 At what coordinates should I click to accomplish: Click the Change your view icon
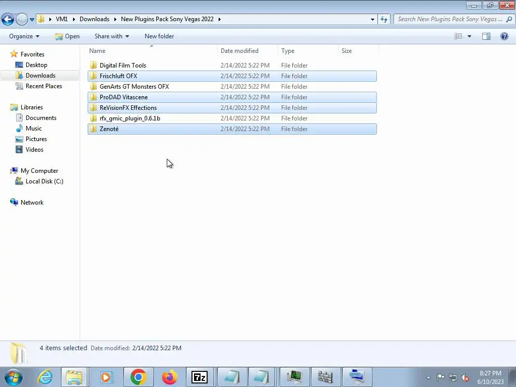(x=459, y=36)
